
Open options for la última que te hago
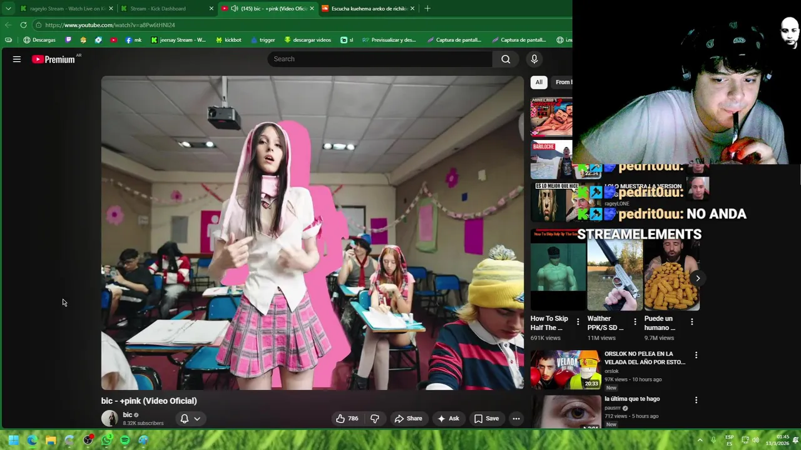(x=696, y=400)
